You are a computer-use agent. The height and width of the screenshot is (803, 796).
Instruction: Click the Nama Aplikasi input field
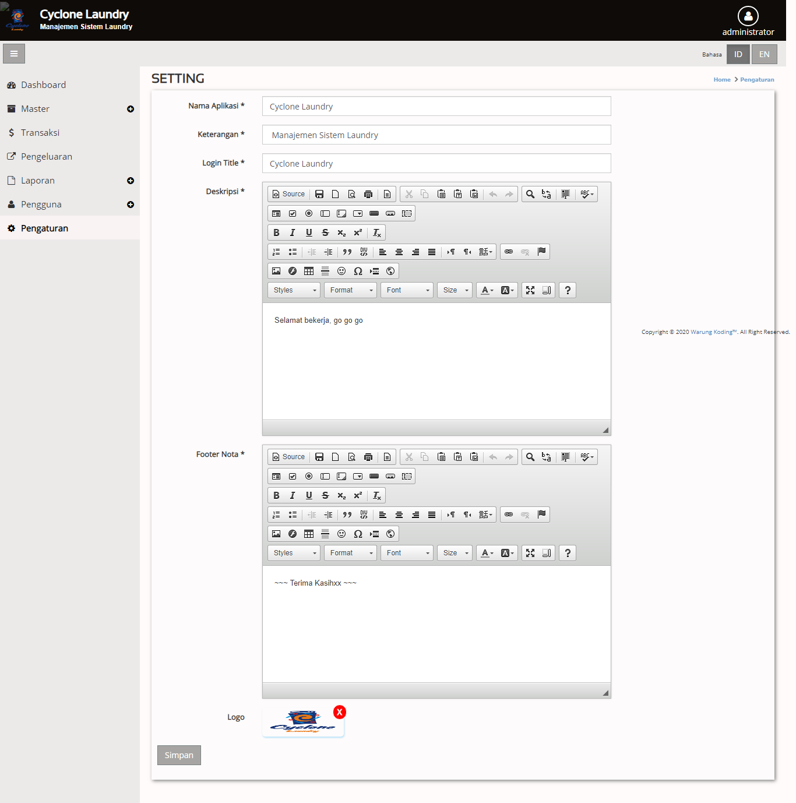[436, 107]
